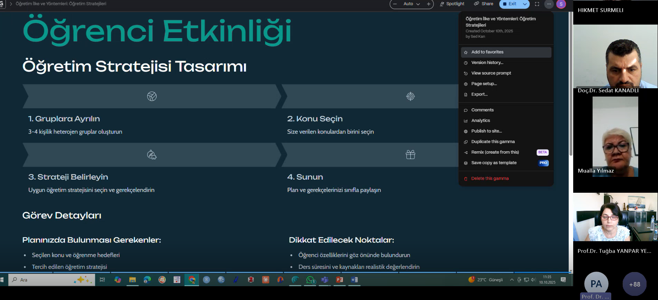The image size is (658, 300).
Task: Select Duplicate this gamma
Action: pyautogui.click(x=493, y=142)
